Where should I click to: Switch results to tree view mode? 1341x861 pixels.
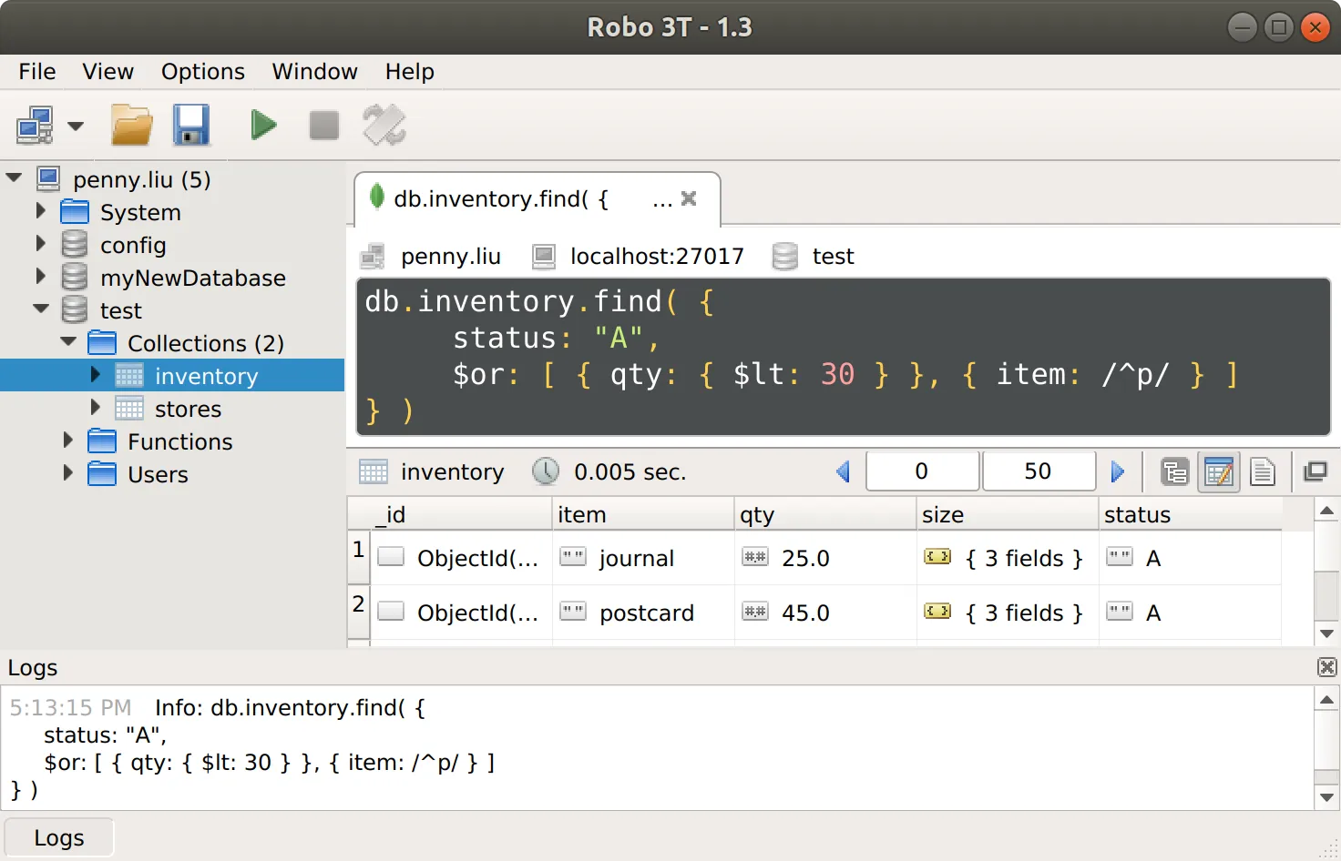click(1175, 471)
